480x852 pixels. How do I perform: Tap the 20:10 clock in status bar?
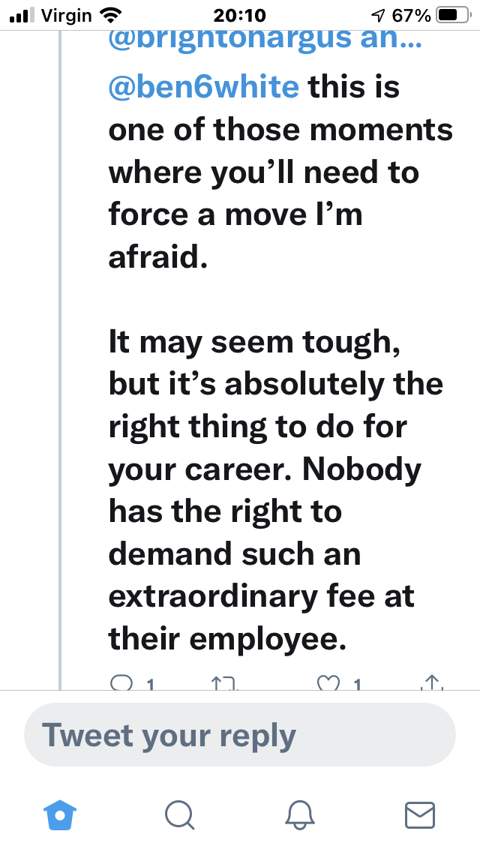click(240, 15)
